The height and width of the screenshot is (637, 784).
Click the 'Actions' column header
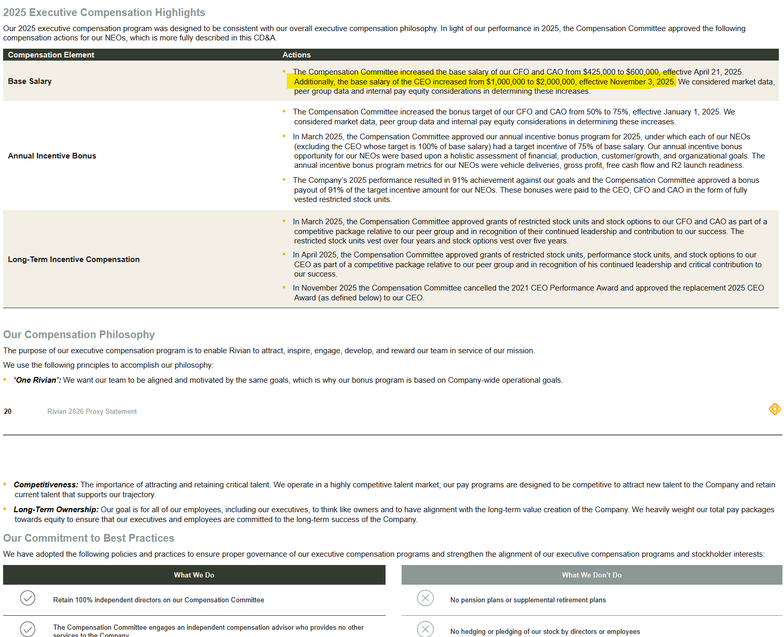click(x=297, y=55)
